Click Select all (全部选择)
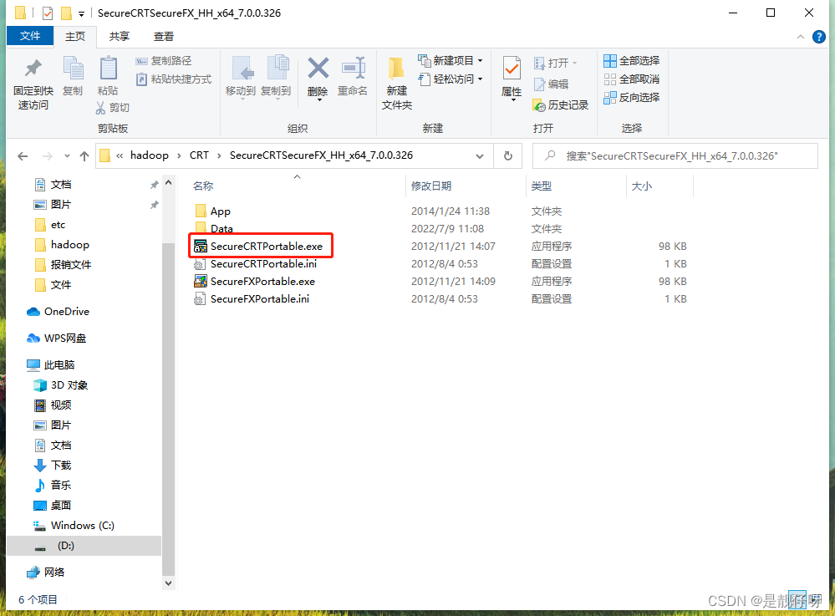Screen dimensions: 835x616 coord(632,61)
